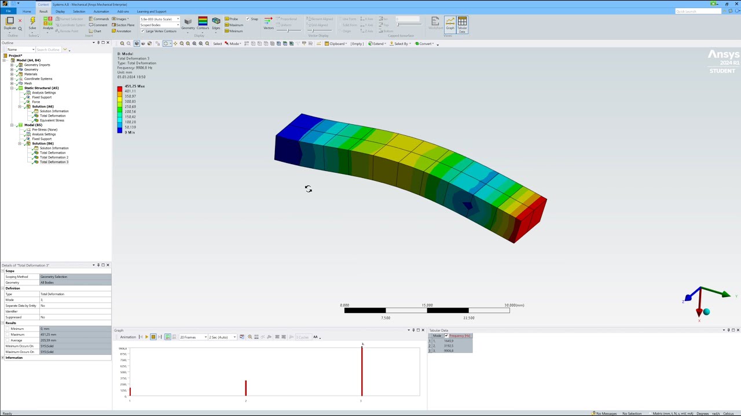Click the Vectors icon
Screen dimensions: 741x416
[x=269, y=21]
